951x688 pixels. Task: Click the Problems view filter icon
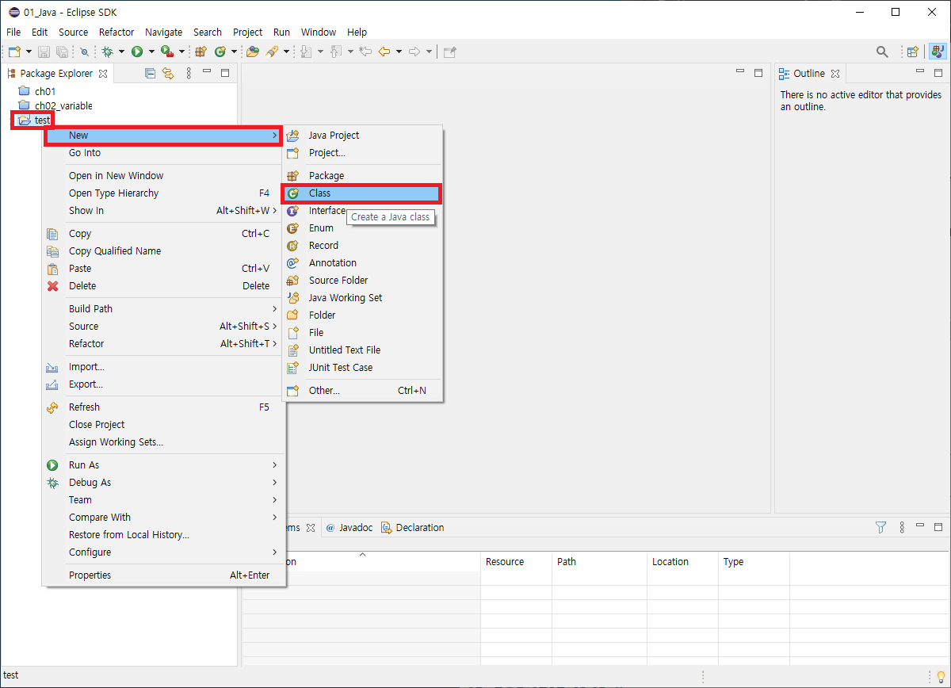880,527
